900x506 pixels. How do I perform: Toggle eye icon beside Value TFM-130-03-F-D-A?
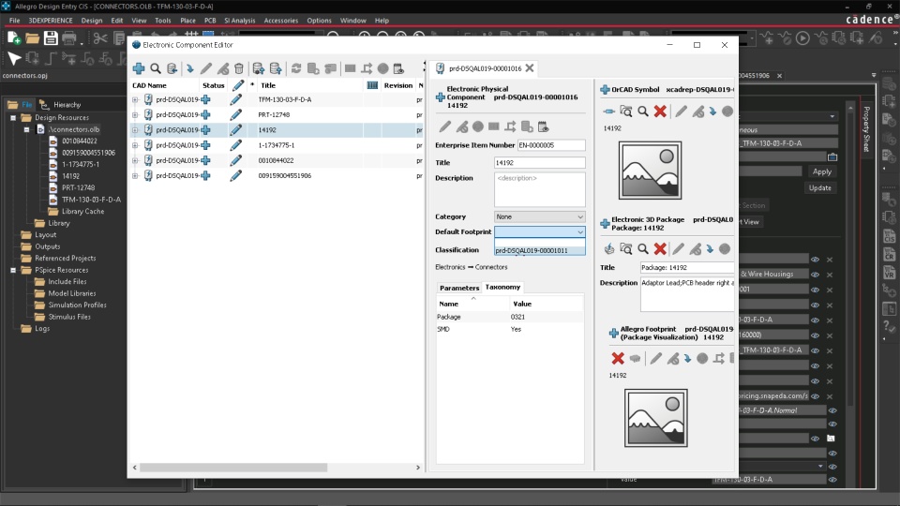pos(832,480)
